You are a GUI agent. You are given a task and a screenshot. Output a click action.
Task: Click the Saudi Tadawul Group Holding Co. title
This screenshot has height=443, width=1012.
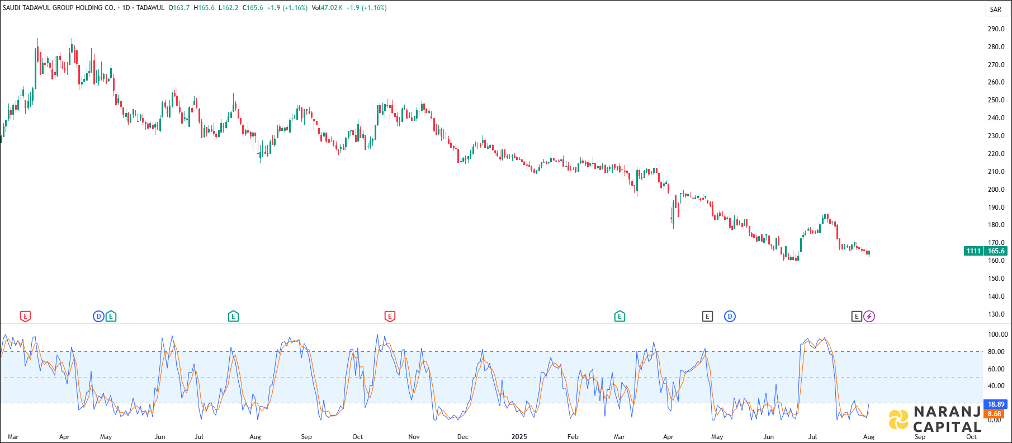tap(59, 8)
